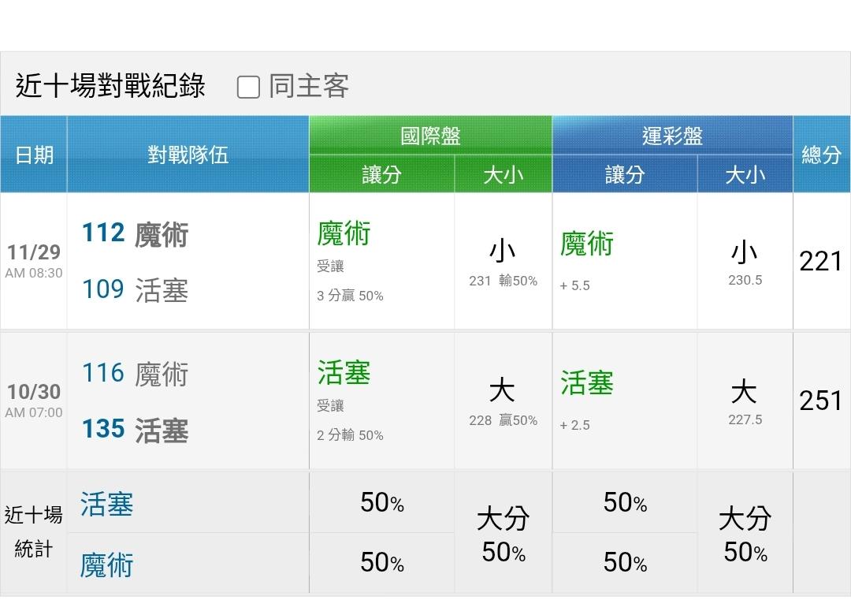Select 讓分 header under 國際盤

(381, 174)
